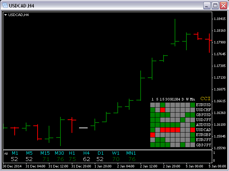Select the H4 timeframe label in rsi panel

point(86,153)
